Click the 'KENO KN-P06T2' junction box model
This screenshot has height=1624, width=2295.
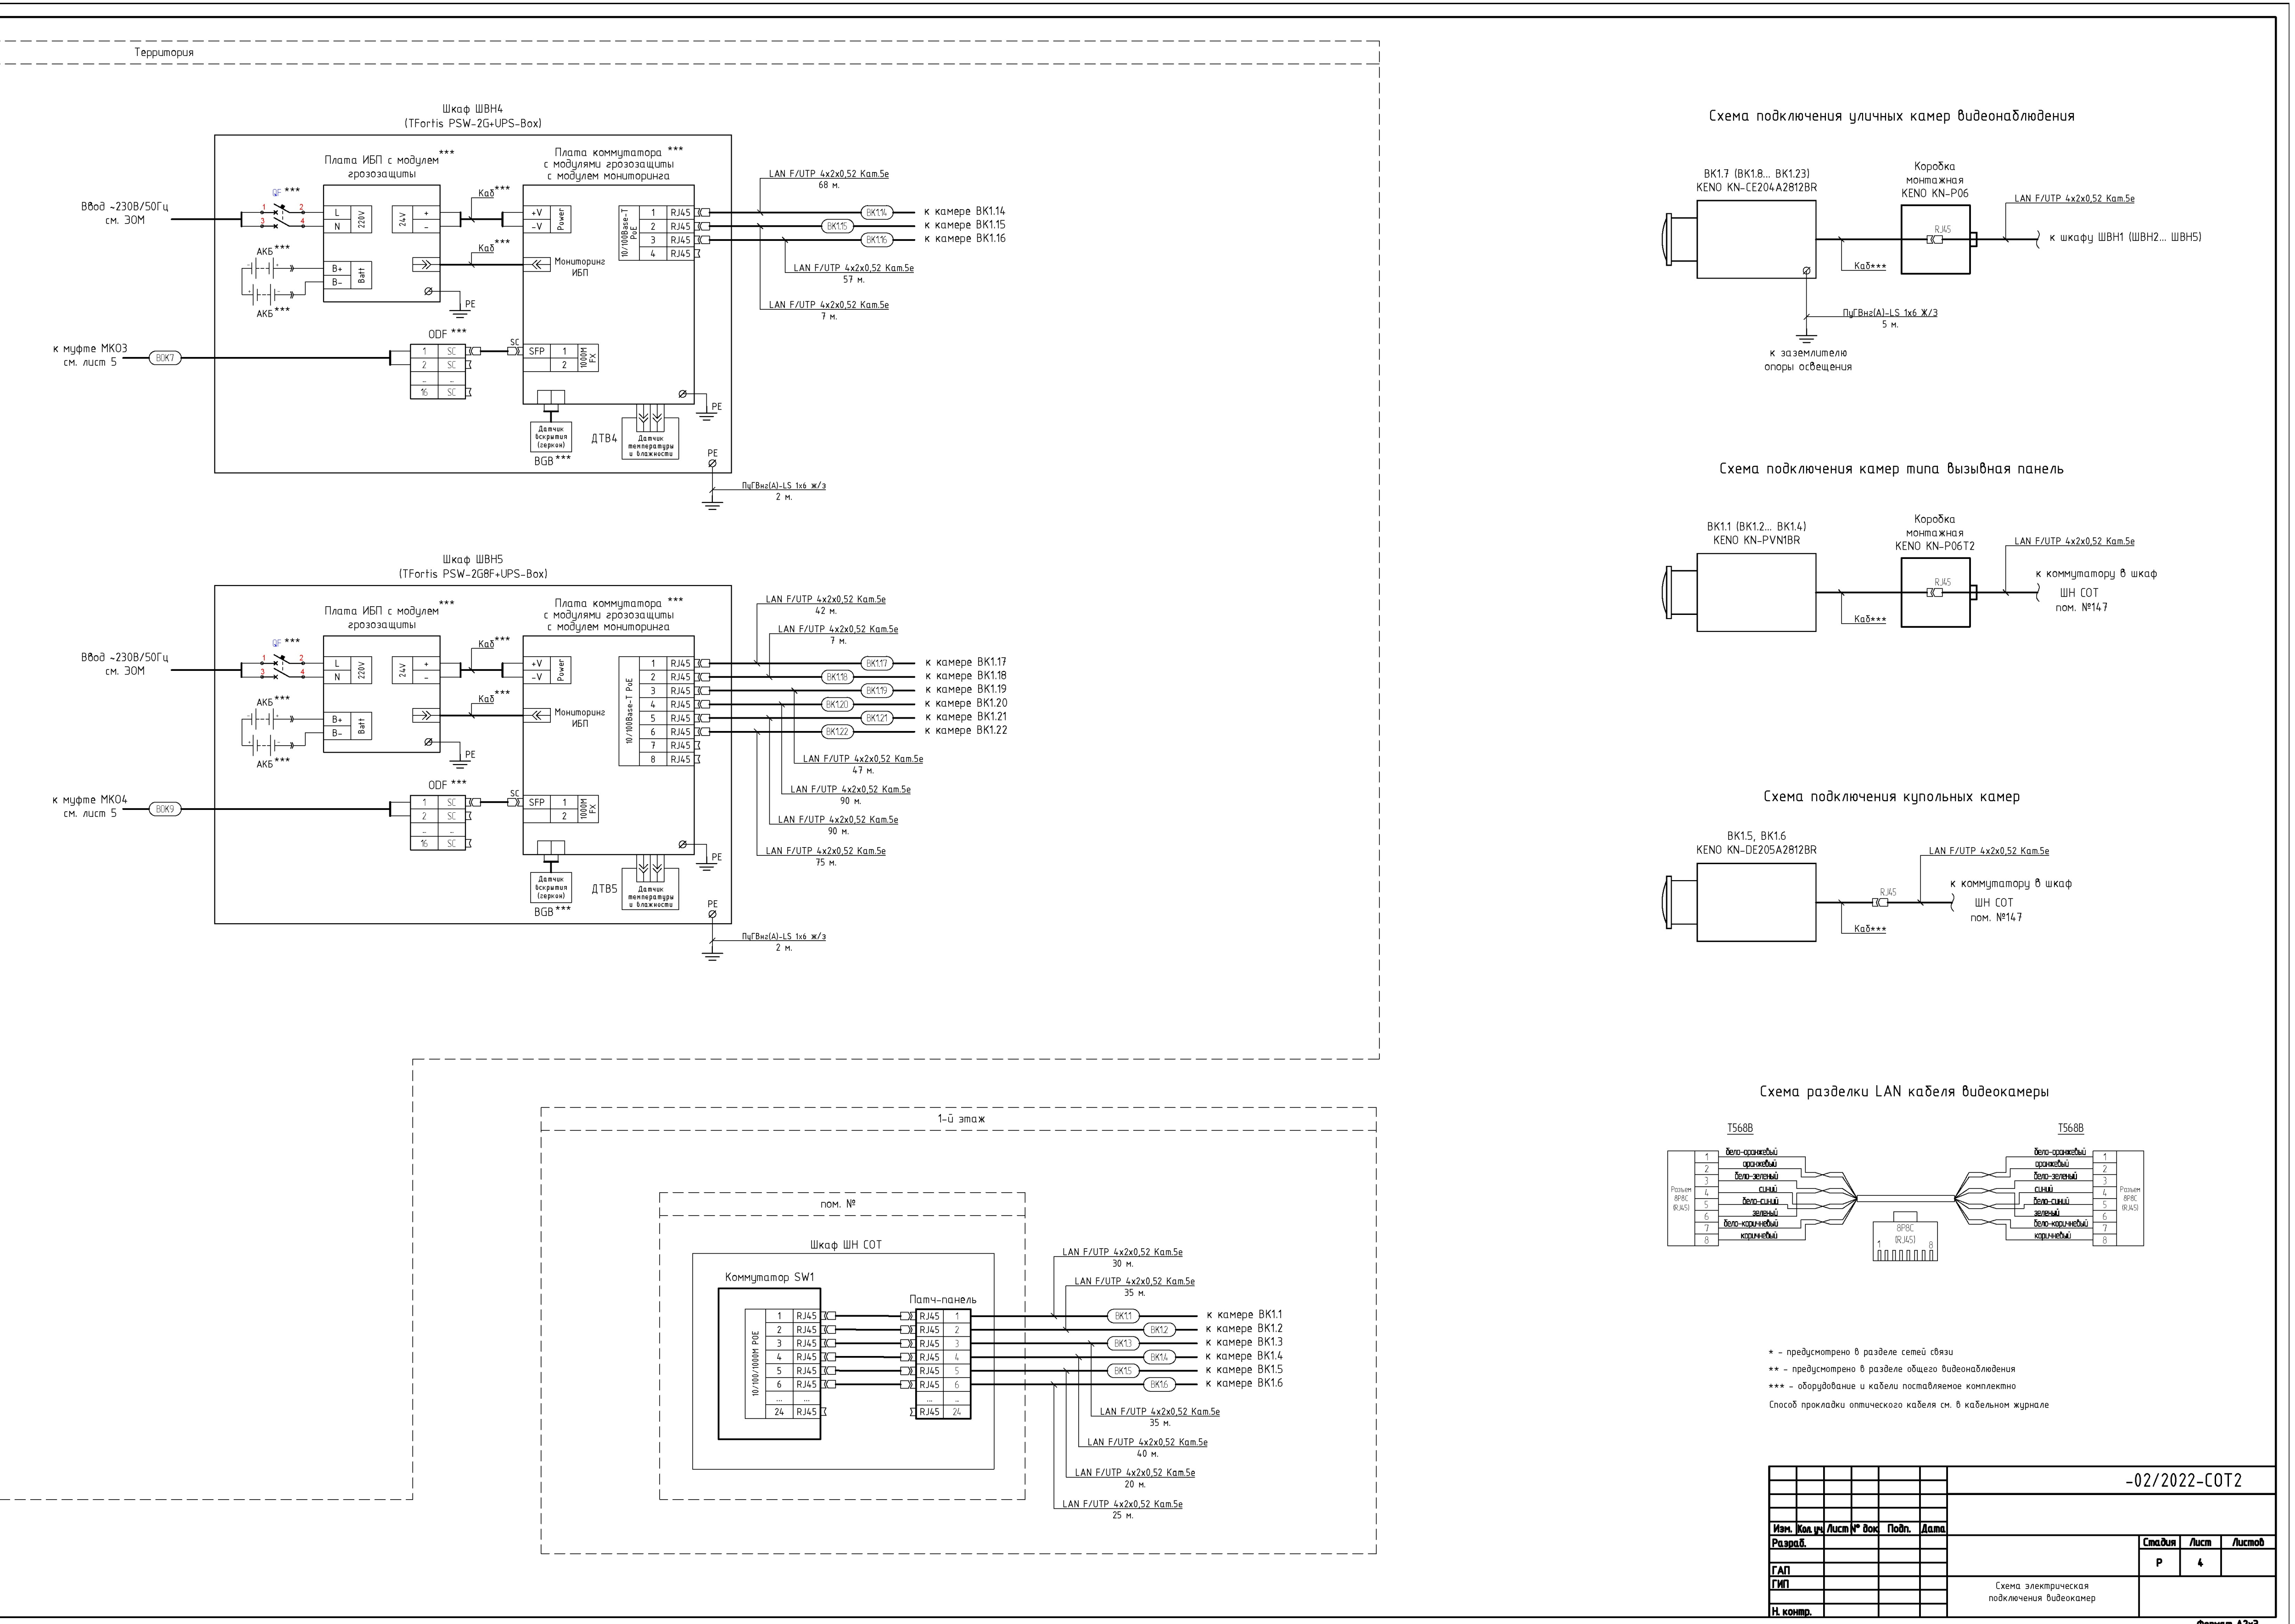(x=1935, y=547)
